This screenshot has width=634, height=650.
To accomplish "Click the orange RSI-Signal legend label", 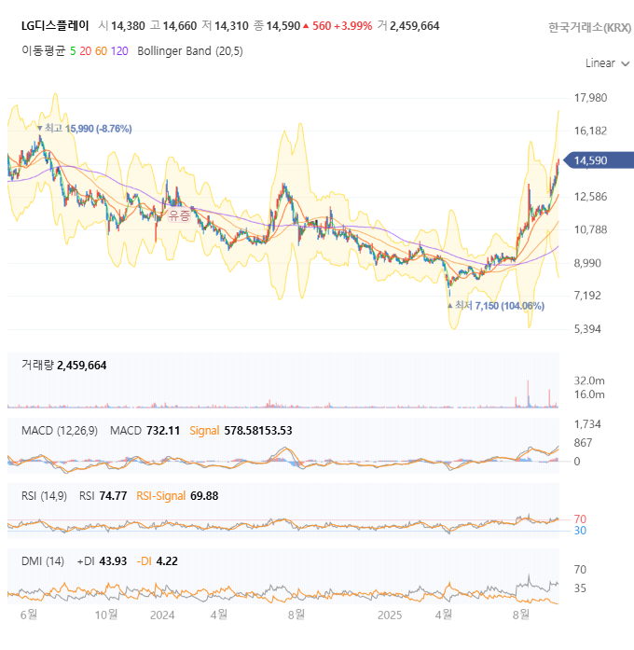I will click(161, 495).
